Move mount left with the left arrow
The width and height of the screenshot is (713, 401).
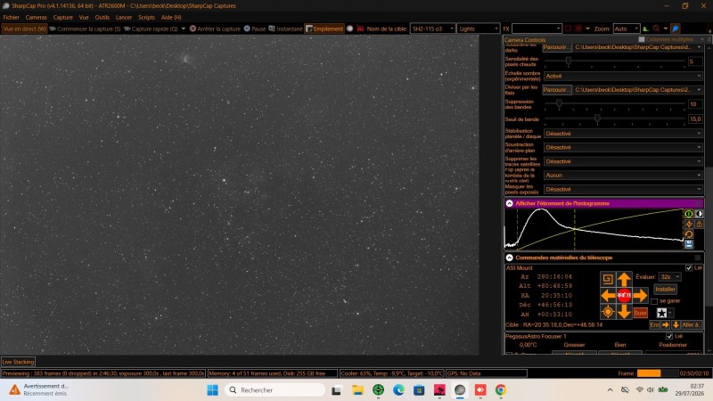click(608, 296)
